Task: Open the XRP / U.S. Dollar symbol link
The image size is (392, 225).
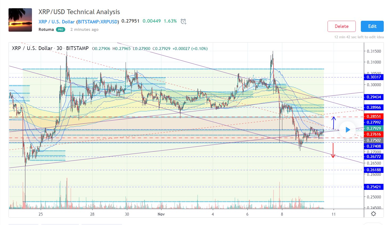Action: pos(56,22)
